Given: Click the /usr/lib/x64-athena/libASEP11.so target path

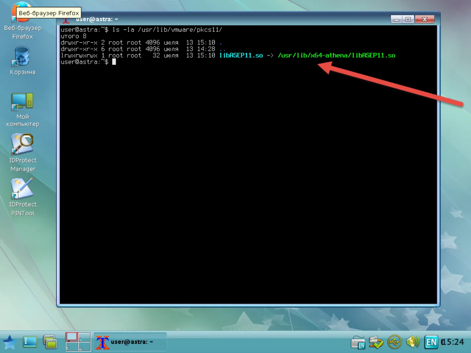Looking at the screenshot, I should [336, 55].
